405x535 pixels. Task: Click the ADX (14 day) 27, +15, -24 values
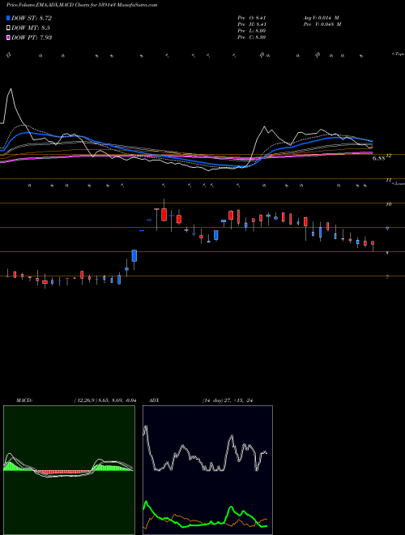[x=228, y=400]
